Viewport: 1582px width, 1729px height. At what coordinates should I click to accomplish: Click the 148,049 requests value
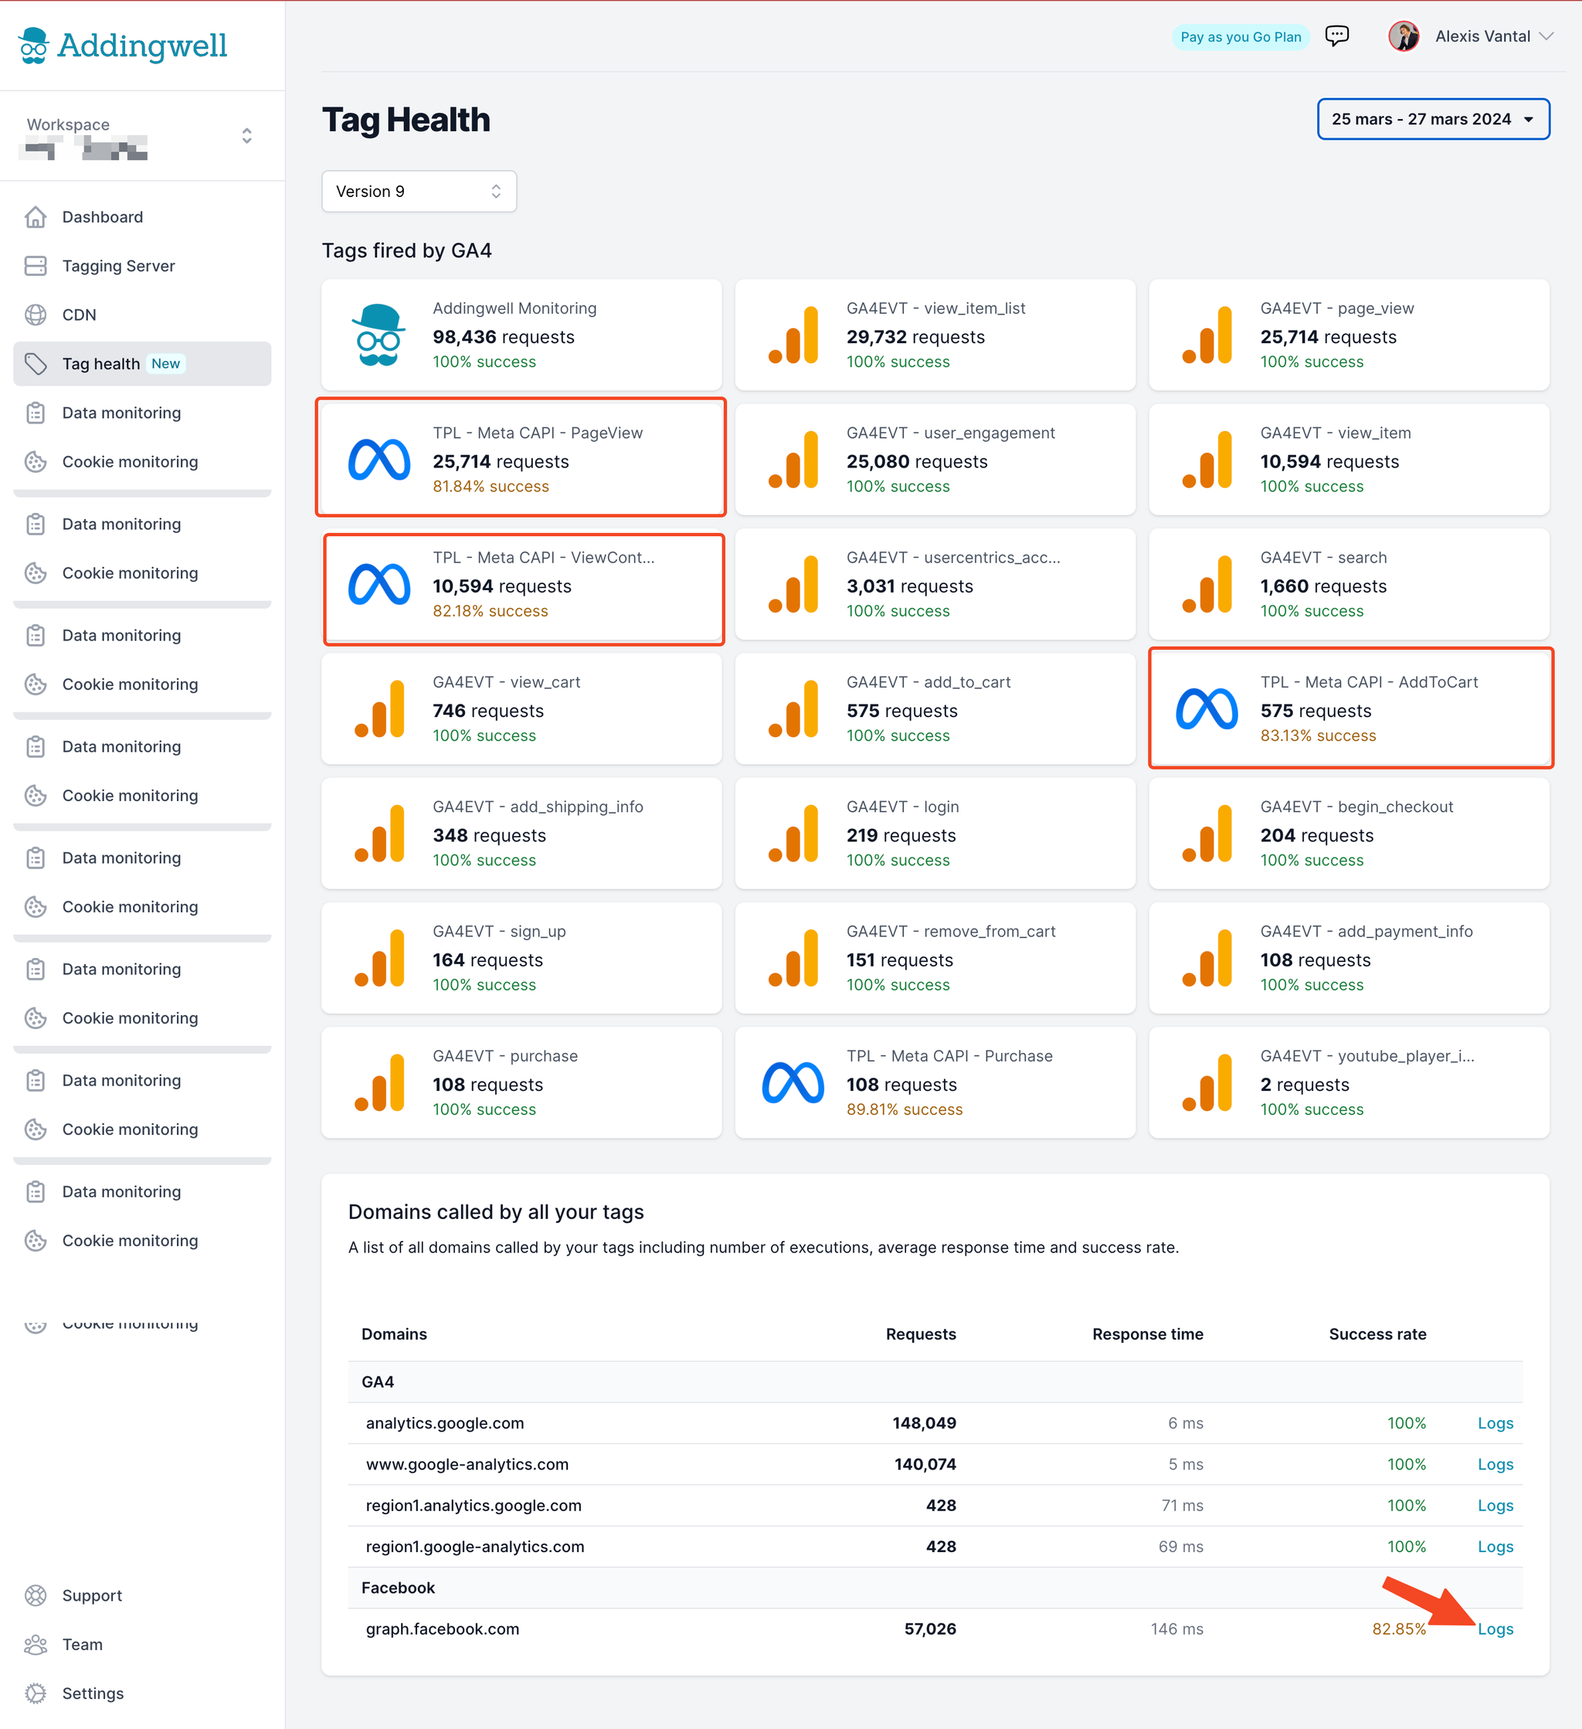click(x=923, y=1423)
